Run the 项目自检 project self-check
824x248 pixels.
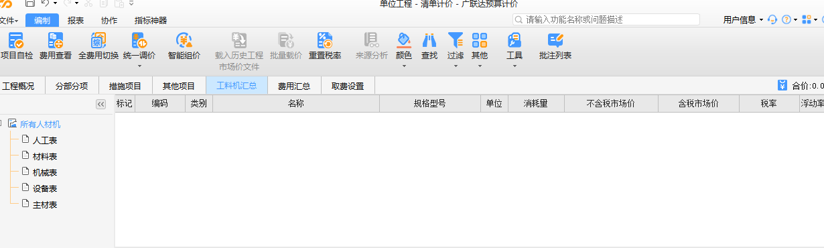pyautogui.click(x=16, y=46)
